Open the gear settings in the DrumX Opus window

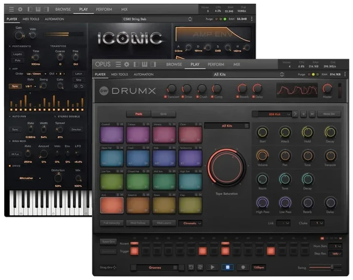(127, 64)
